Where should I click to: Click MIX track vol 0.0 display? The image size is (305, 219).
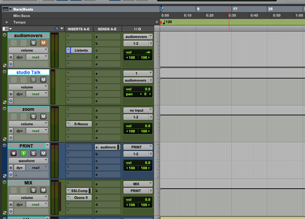click(x=138, y=200)
